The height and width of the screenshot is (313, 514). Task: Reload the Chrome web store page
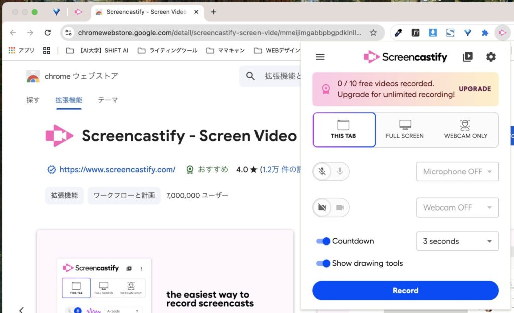tap(48, 33)
